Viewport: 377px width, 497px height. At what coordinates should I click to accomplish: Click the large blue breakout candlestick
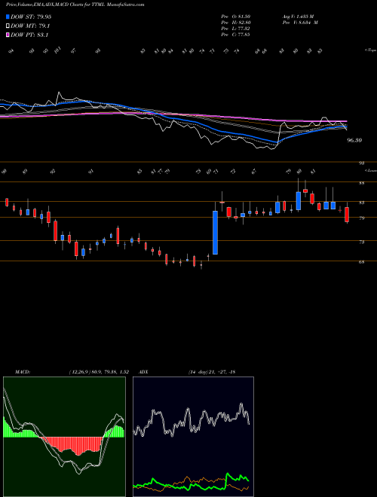(x=215, y=233)
